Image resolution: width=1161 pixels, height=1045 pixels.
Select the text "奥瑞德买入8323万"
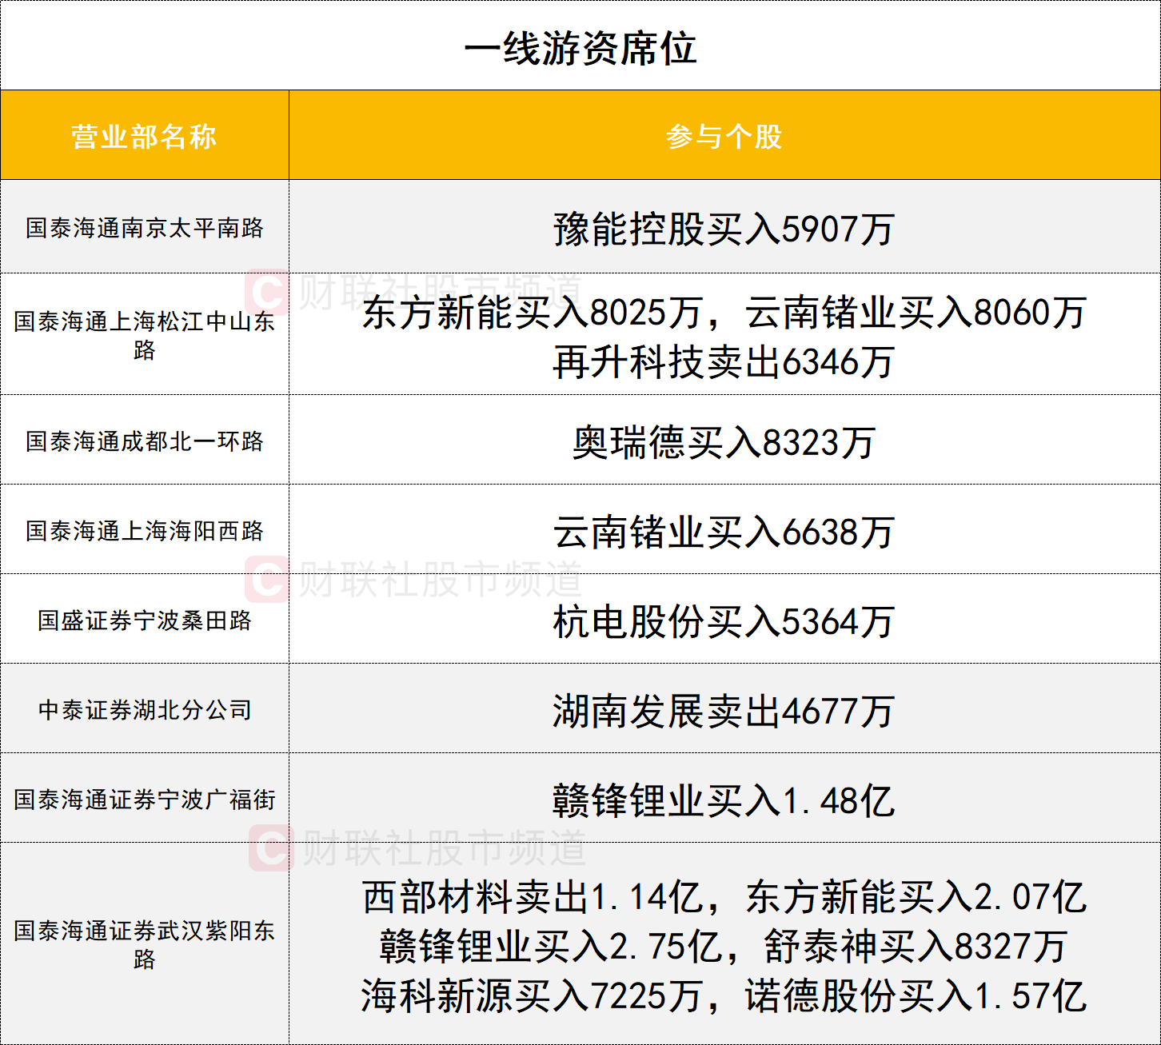(724, 442)
